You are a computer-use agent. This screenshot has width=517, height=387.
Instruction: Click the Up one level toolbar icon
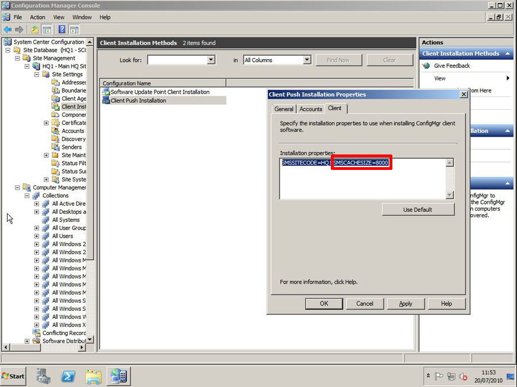pyautogui.click(x=34, y=30)
